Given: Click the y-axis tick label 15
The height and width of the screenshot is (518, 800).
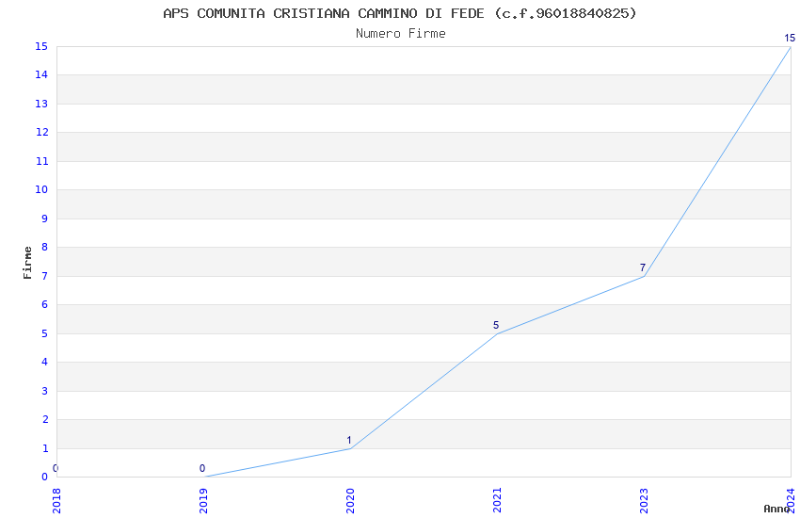Looking at the screenshot, I should point(41,46).
